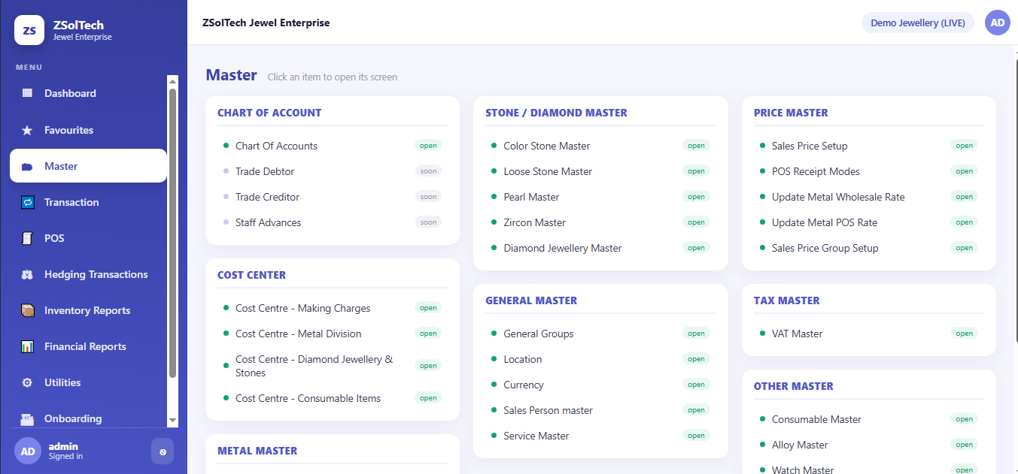Open Location master
Screen dimensions: 1018x474
click(x=600, y=359)
